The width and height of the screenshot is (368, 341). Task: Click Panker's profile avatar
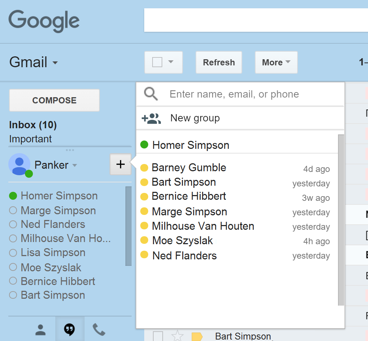pyautogui.click(x=20, y=165)
